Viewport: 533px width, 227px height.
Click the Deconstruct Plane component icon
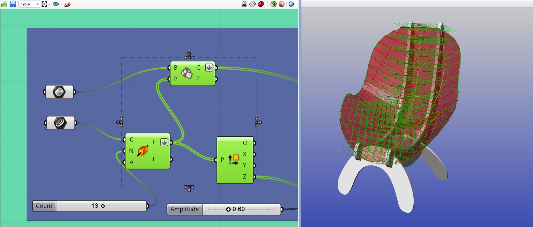pyautogui.click(x=233, y=160)
